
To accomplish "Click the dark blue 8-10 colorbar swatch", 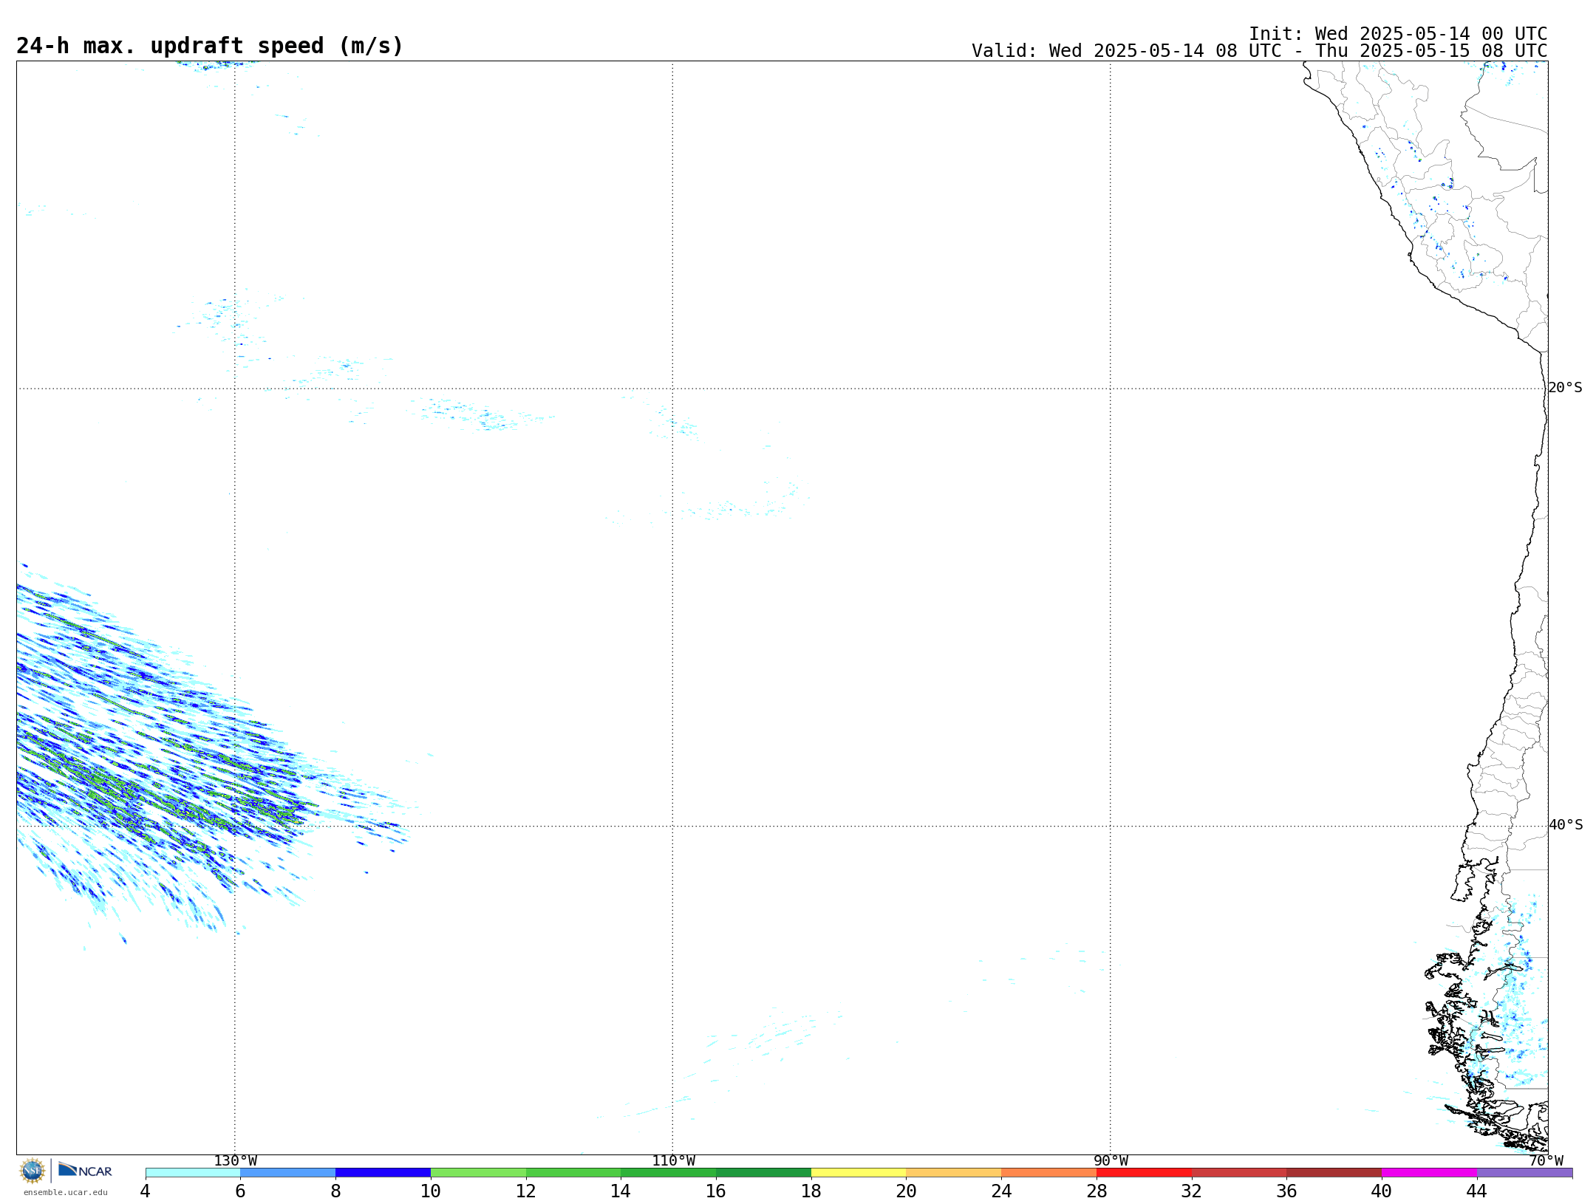I will click(x=383, y=1173).
